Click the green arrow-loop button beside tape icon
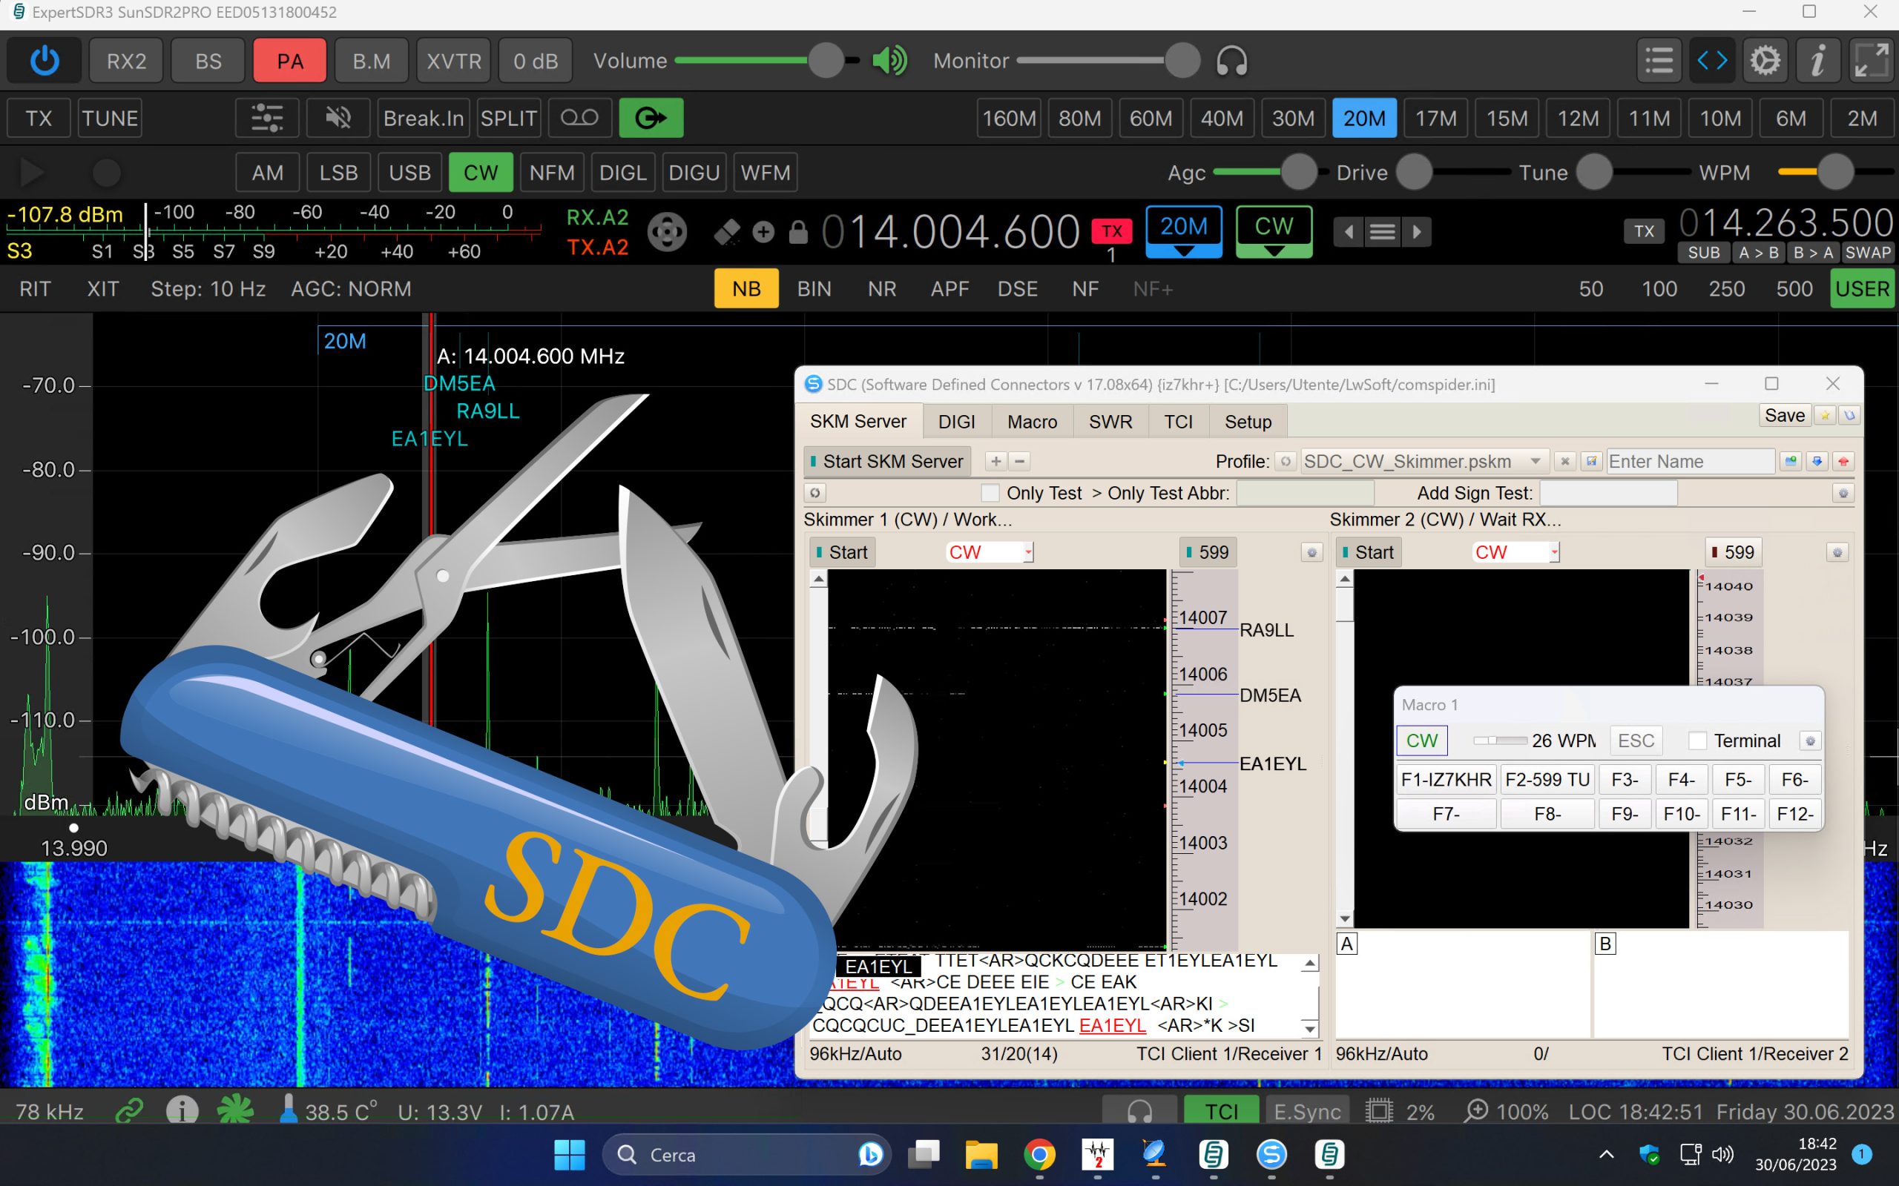 click(651, 118)
